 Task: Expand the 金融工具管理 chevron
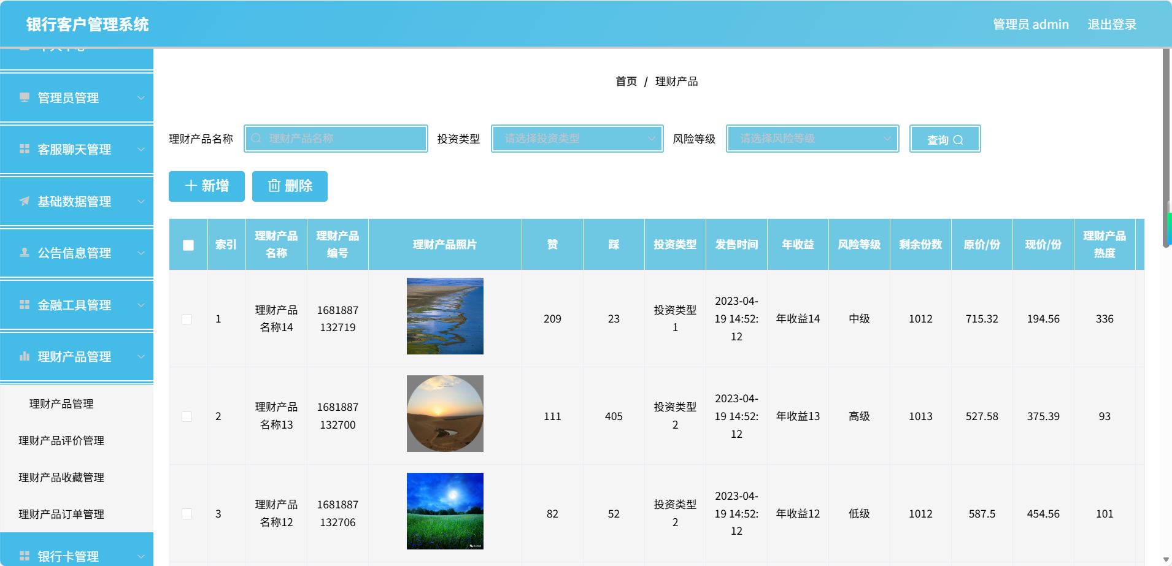(141, 305)
